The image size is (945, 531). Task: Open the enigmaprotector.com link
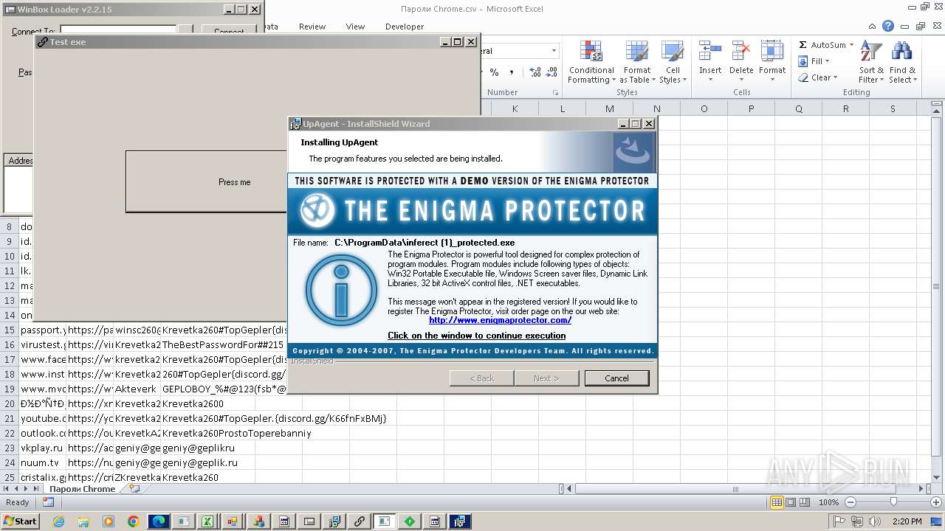500,320
